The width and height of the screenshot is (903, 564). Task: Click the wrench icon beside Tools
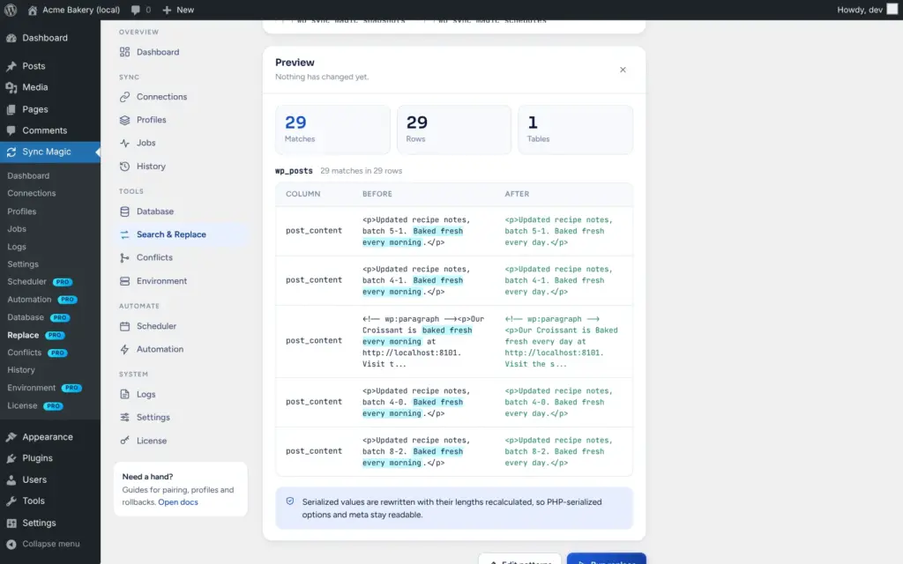[11, 501]
